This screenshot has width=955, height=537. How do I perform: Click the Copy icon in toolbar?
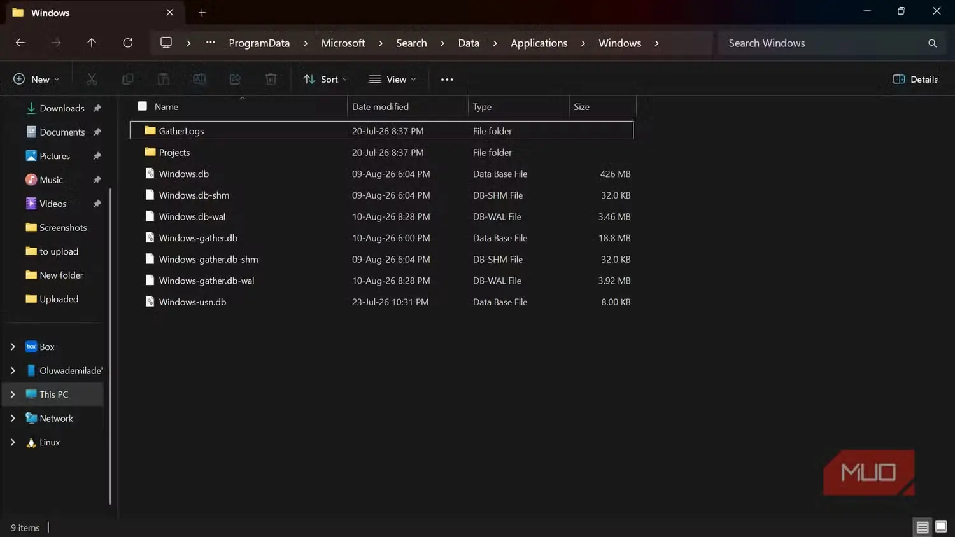127,79
